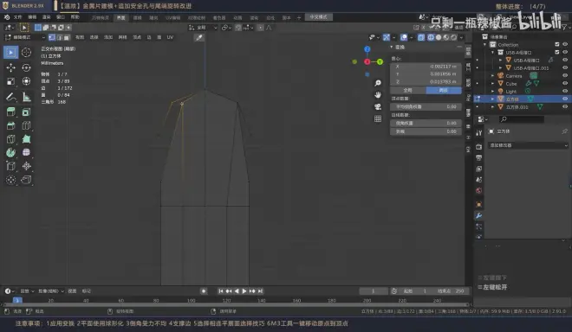Switch to orthographic grid view icon

[378, 118]
